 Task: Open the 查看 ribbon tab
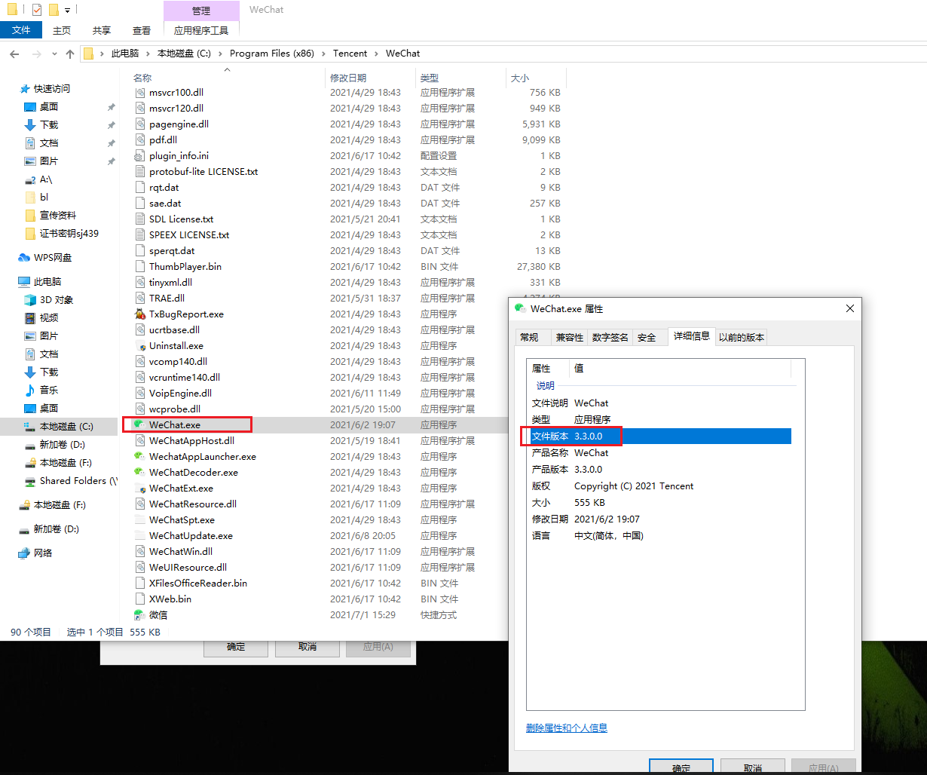tap(142, 30)
